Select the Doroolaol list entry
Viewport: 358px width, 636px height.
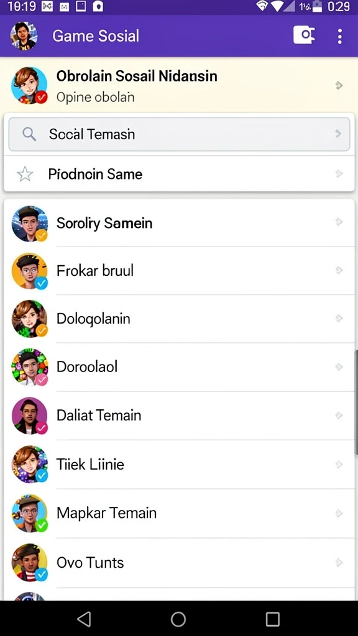[179, 367]
